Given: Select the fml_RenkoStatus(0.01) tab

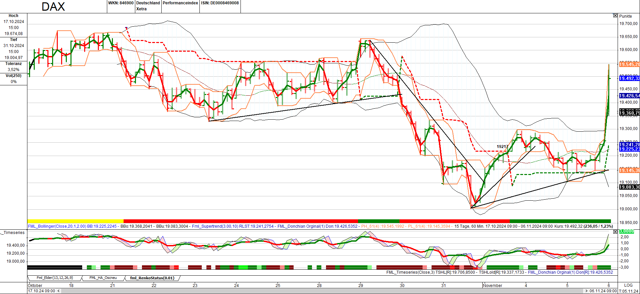Looking at the screenshot, I should [152, 278].
